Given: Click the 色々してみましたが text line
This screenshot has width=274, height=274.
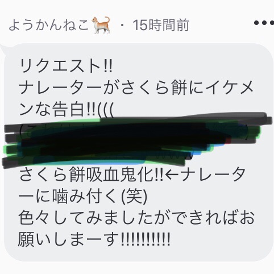Looking at the screenshot, I should (x=136, y=218).
